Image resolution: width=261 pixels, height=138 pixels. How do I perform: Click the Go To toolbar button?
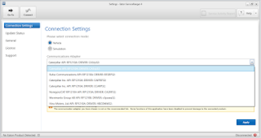[x=11, y=12]
